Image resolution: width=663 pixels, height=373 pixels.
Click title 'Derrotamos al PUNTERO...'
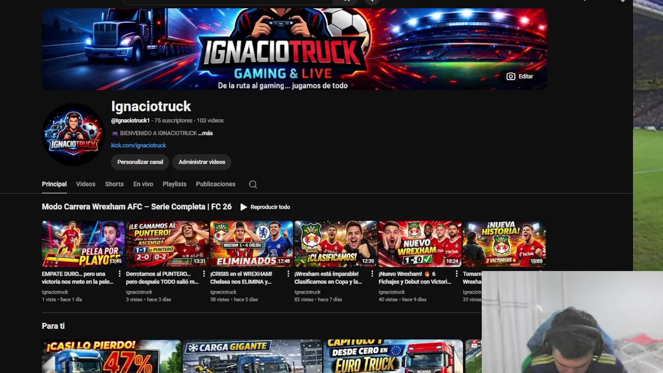coord(162,278)
